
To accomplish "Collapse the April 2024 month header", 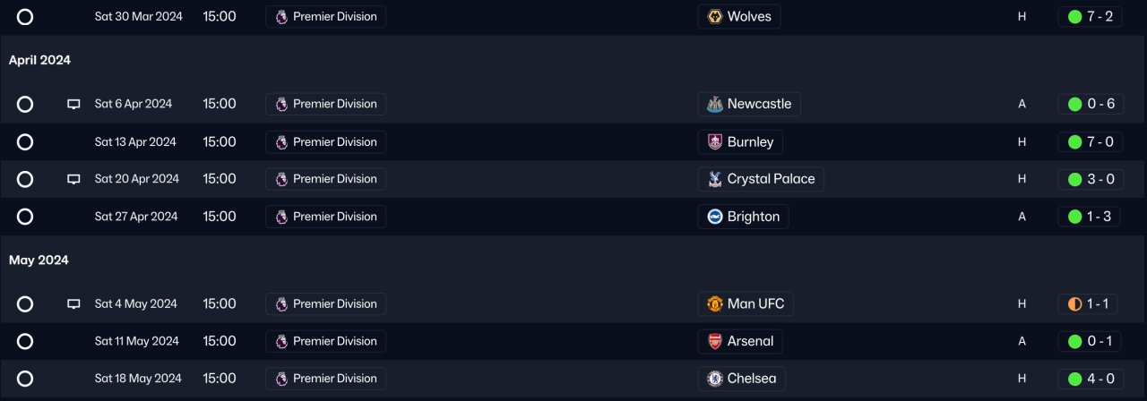I will [x=39, y=60].
